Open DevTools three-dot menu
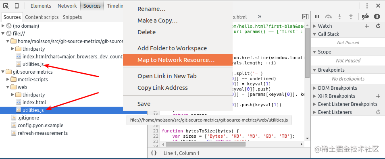The width and height of the screenshot is (385, 159). pyautogui.click(x=367, y=6)
